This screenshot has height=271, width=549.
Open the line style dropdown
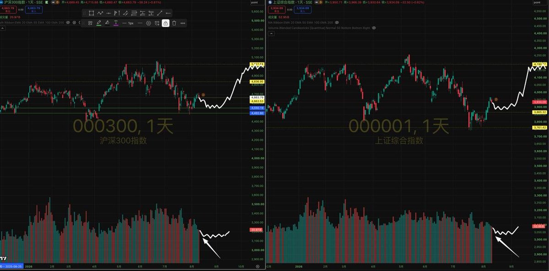pyautogui.click(x=140, y=23)
